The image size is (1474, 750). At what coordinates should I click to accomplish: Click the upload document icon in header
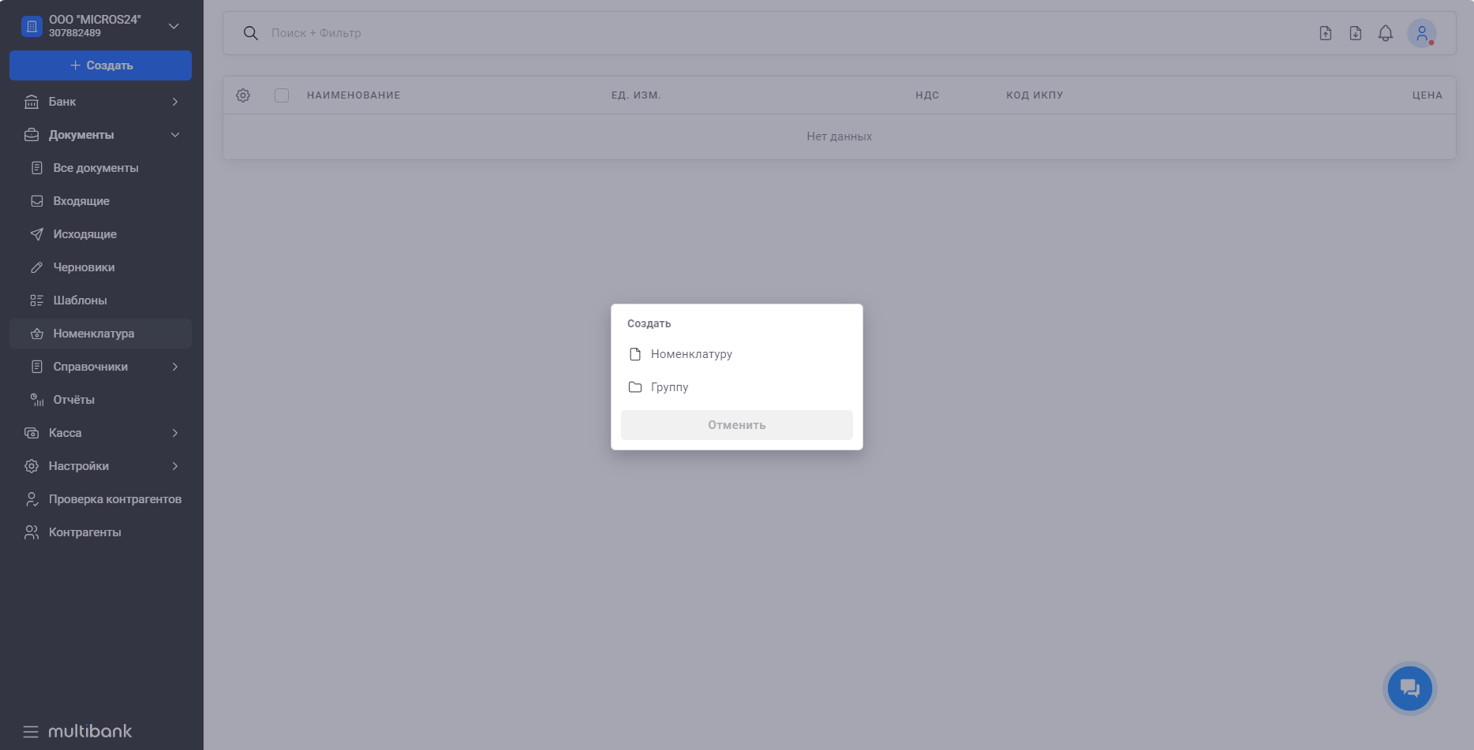pyautogui.click(x=1325, y=33)
